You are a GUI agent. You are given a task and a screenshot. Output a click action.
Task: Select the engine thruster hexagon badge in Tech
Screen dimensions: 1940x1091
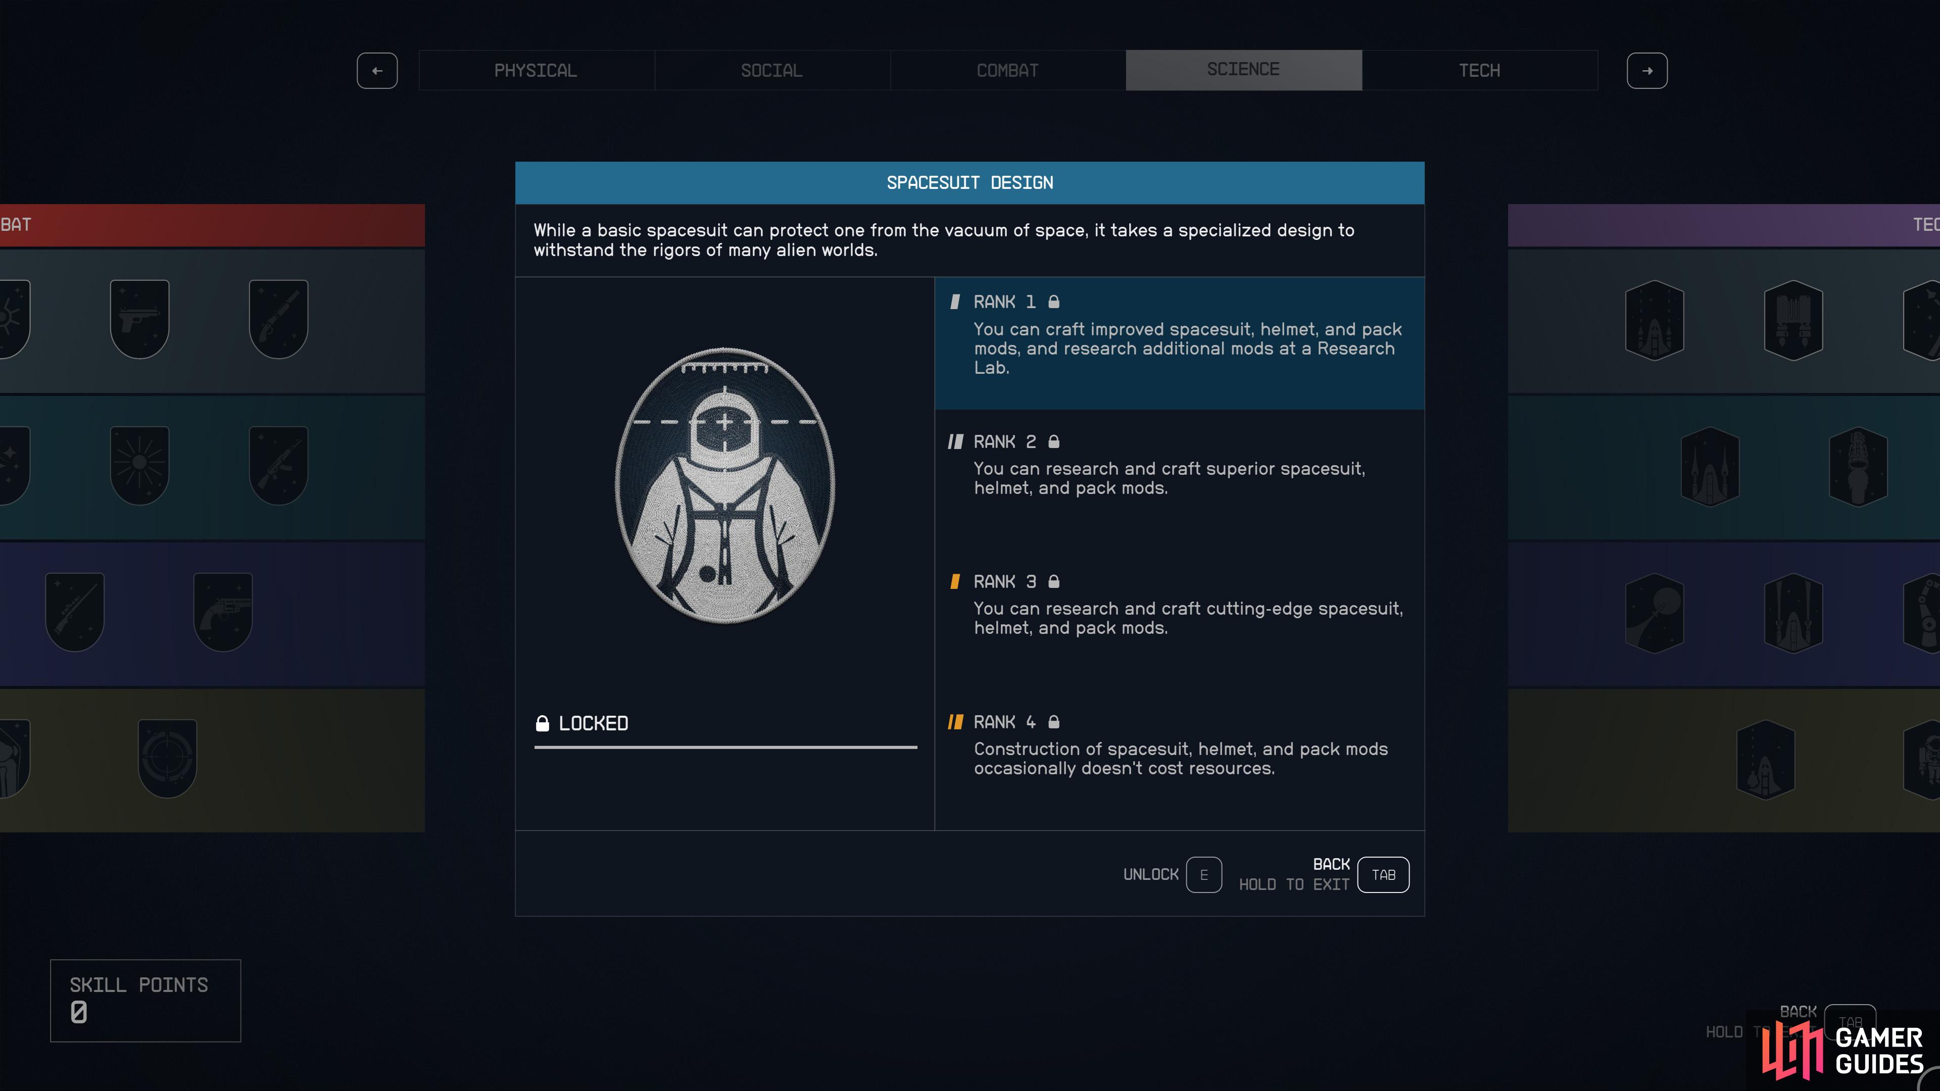1858,467
